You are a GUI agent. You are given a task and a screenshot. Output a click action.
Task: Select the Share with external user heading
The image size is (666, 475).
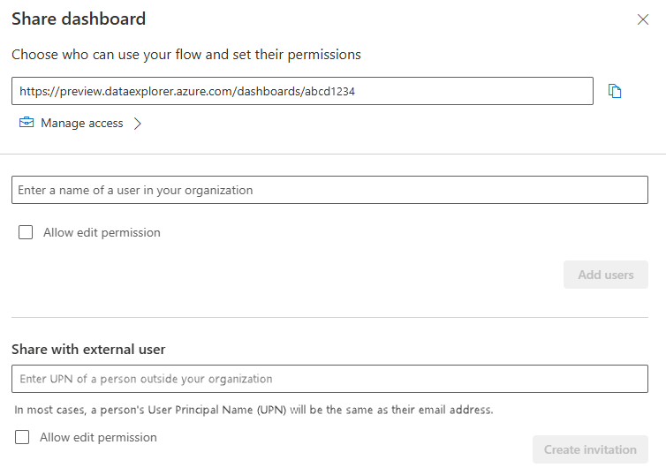(88, 350)
